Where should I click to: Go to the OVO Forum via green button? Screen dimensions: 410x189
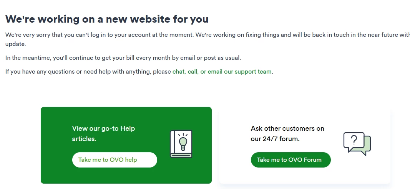(x=290, y=160)
